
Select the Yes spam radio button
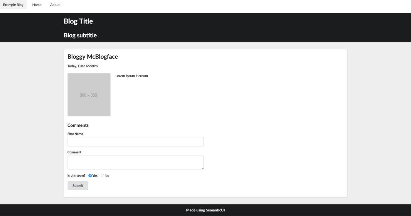tap(90, 176)
